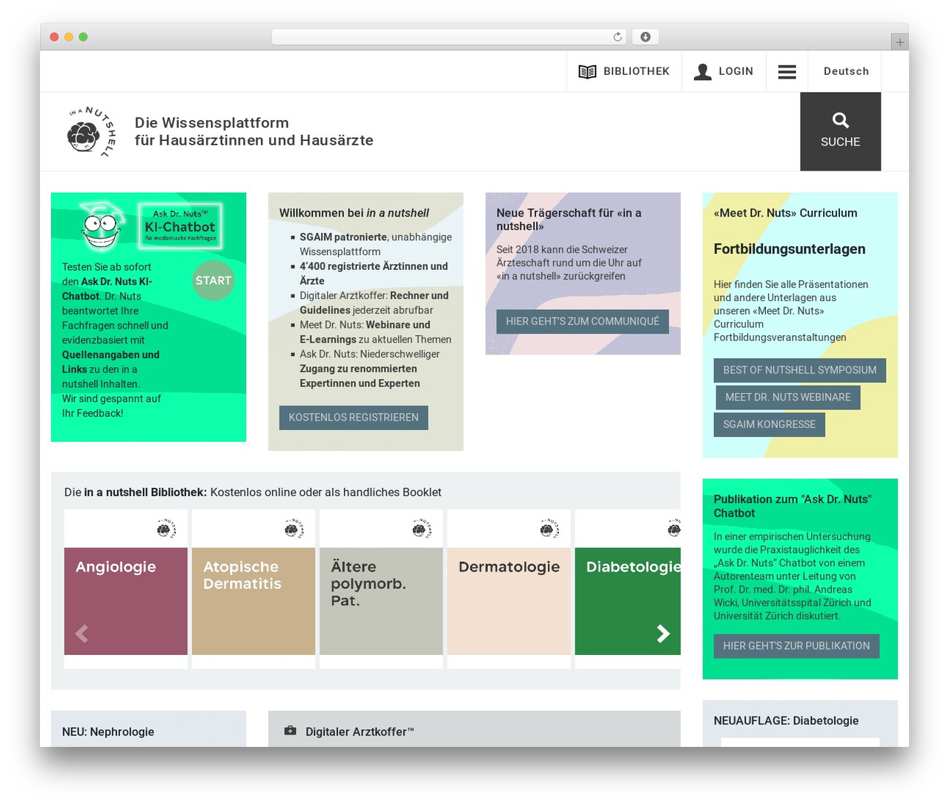Click the browser reload icon

point(617,37)
